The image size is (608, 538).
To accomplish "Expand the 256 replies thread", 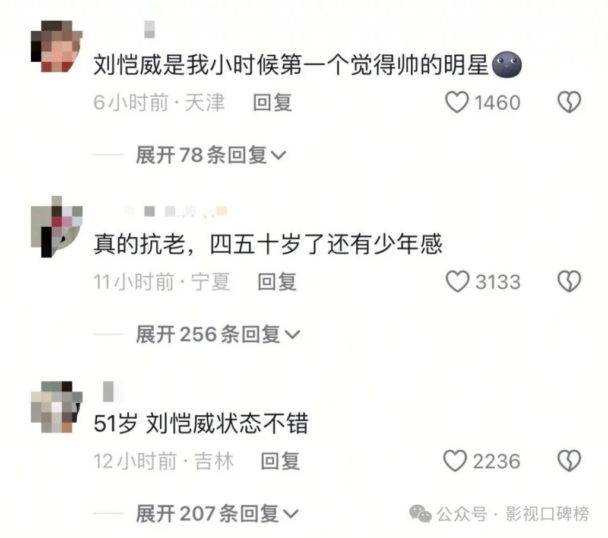I will click(x=218, y=335).
